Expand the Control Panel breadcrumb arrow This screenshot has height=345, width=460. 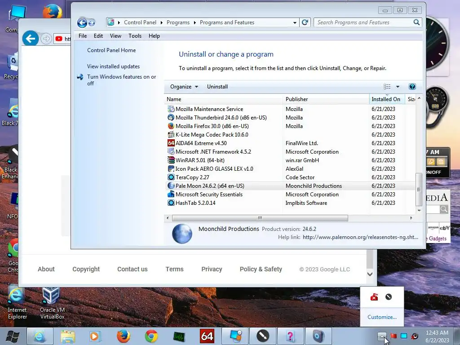[162, 22]
